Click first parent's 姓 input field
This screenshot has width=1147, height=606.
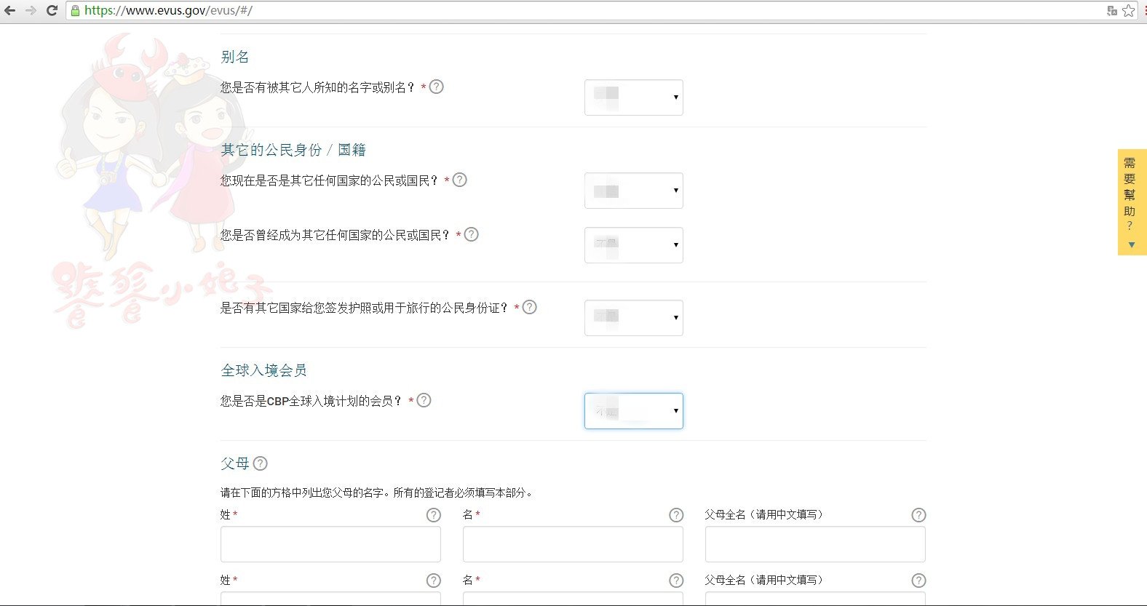coord(330,544)
